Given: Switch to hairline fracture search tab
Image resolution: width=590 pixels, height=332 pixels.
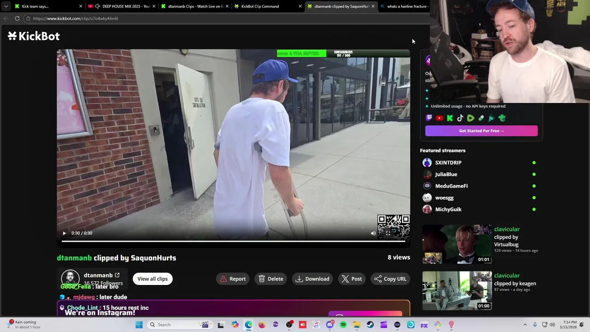Looking at the screenshot, I should click(x=406, y=6).
